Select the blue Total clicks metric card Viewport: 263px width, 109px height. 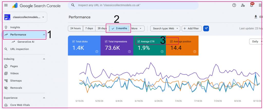click(84, 46)
